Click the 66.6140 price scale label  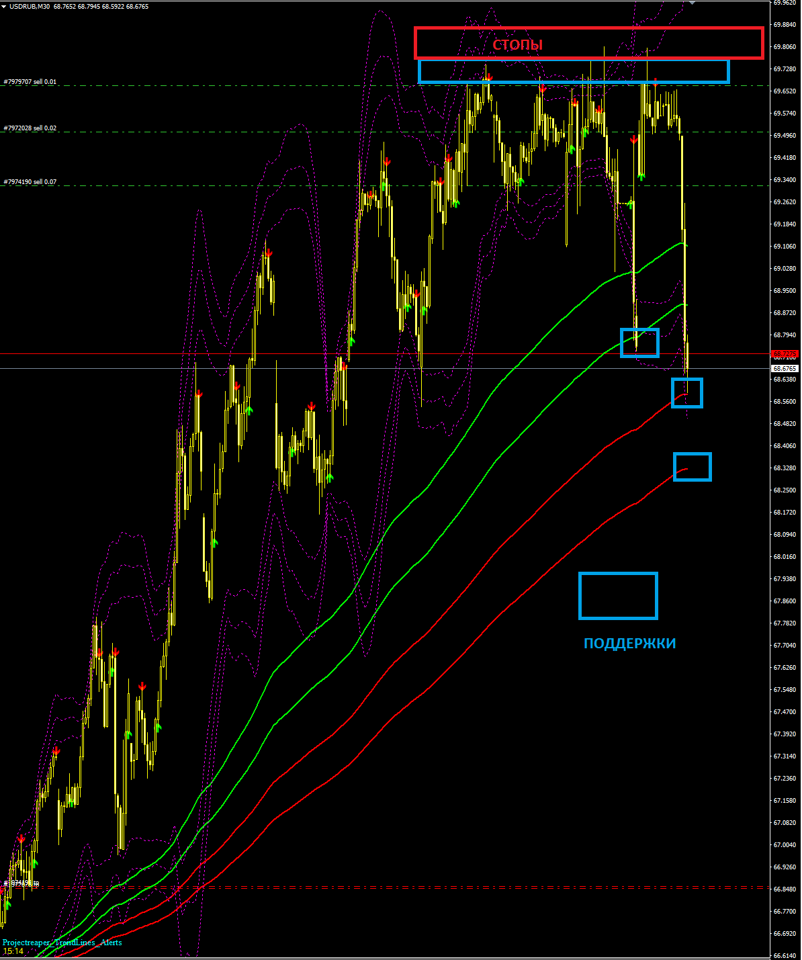click(x=785, y=956)
